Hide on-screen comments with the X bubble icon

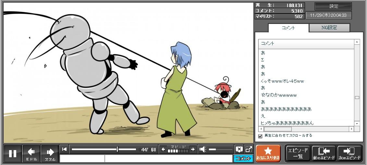[x=239, y=149]
